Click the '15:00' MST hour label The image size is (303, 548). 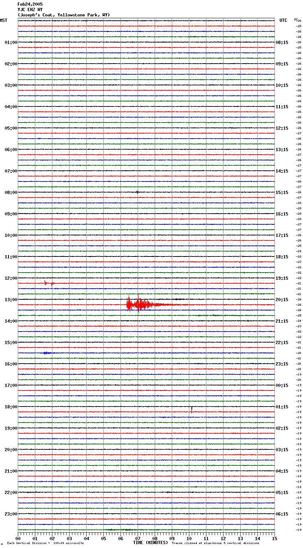click(11, 343)
